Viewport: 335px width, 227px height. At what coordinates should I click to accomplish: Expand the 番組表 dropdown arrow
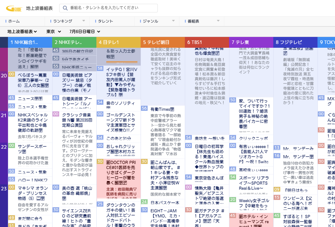coord(218,21)
